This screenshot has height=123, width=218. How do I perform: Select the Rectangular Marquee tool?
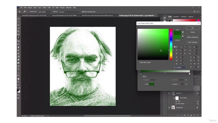click(18, 22)
